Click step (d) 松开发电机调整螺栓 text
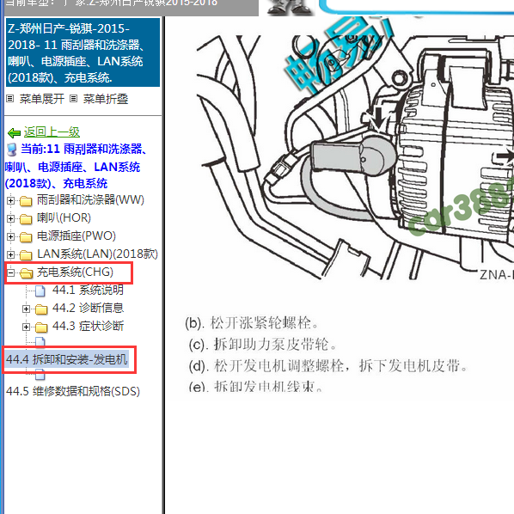 coord(328,366)
